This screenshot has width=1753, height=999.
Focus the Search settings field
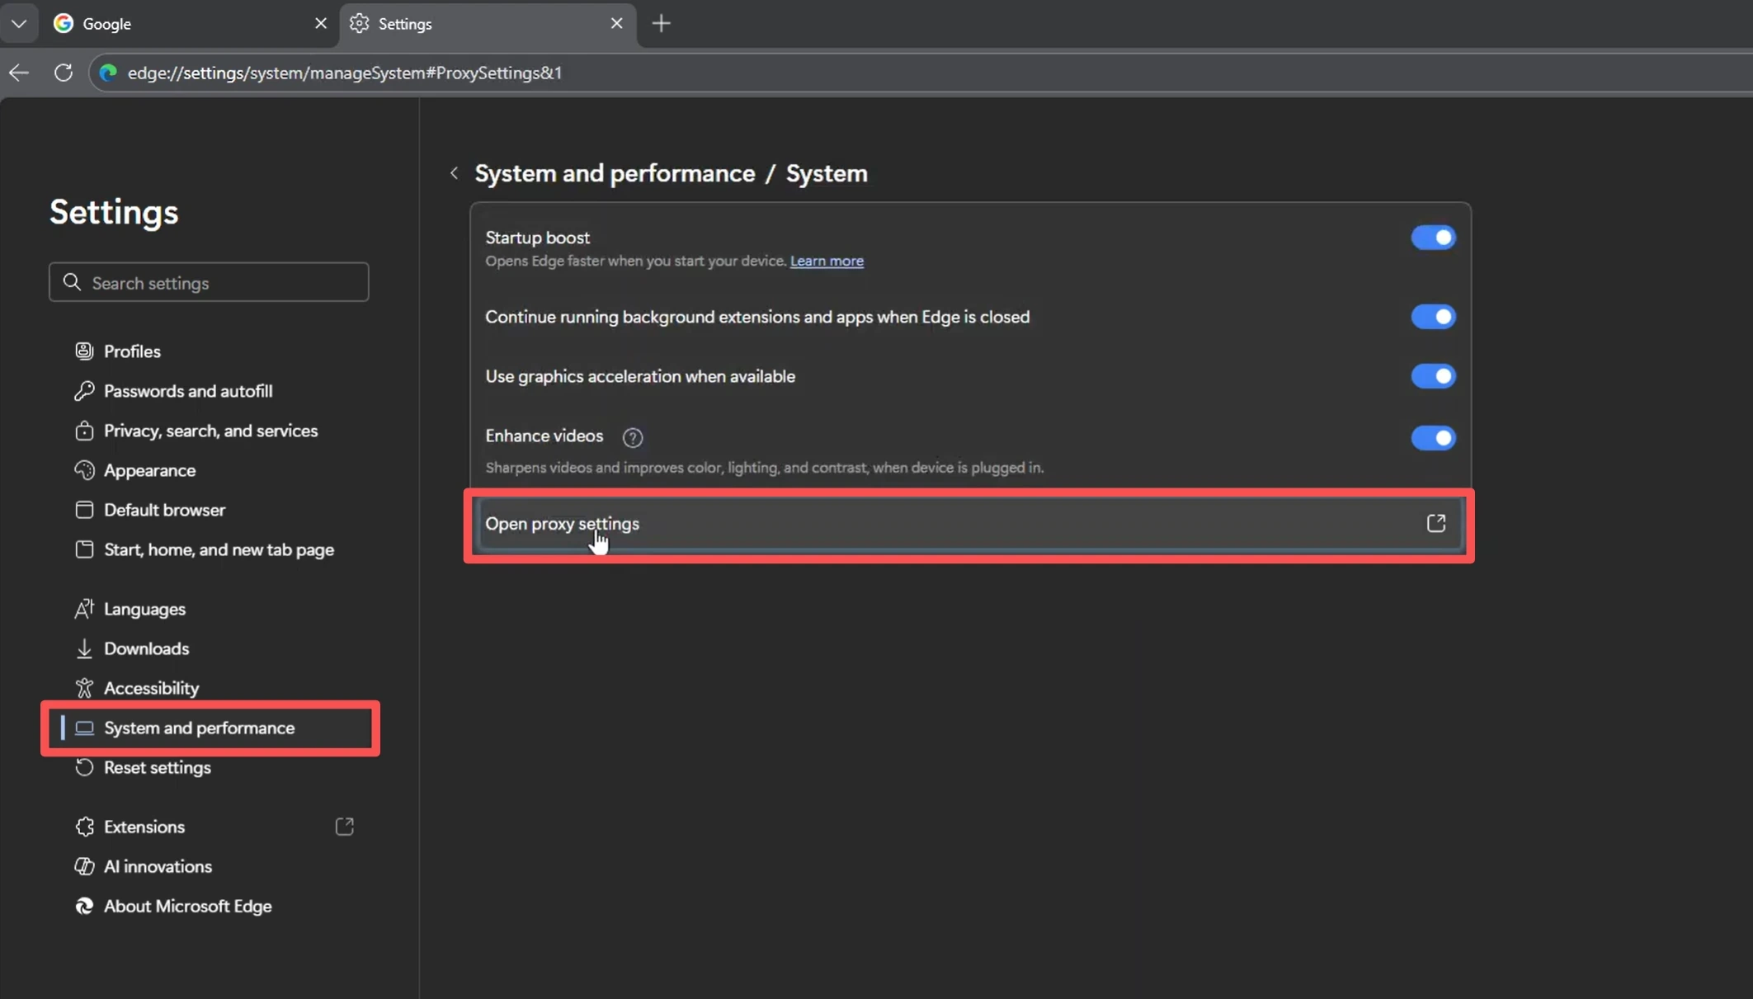point(209,282)
